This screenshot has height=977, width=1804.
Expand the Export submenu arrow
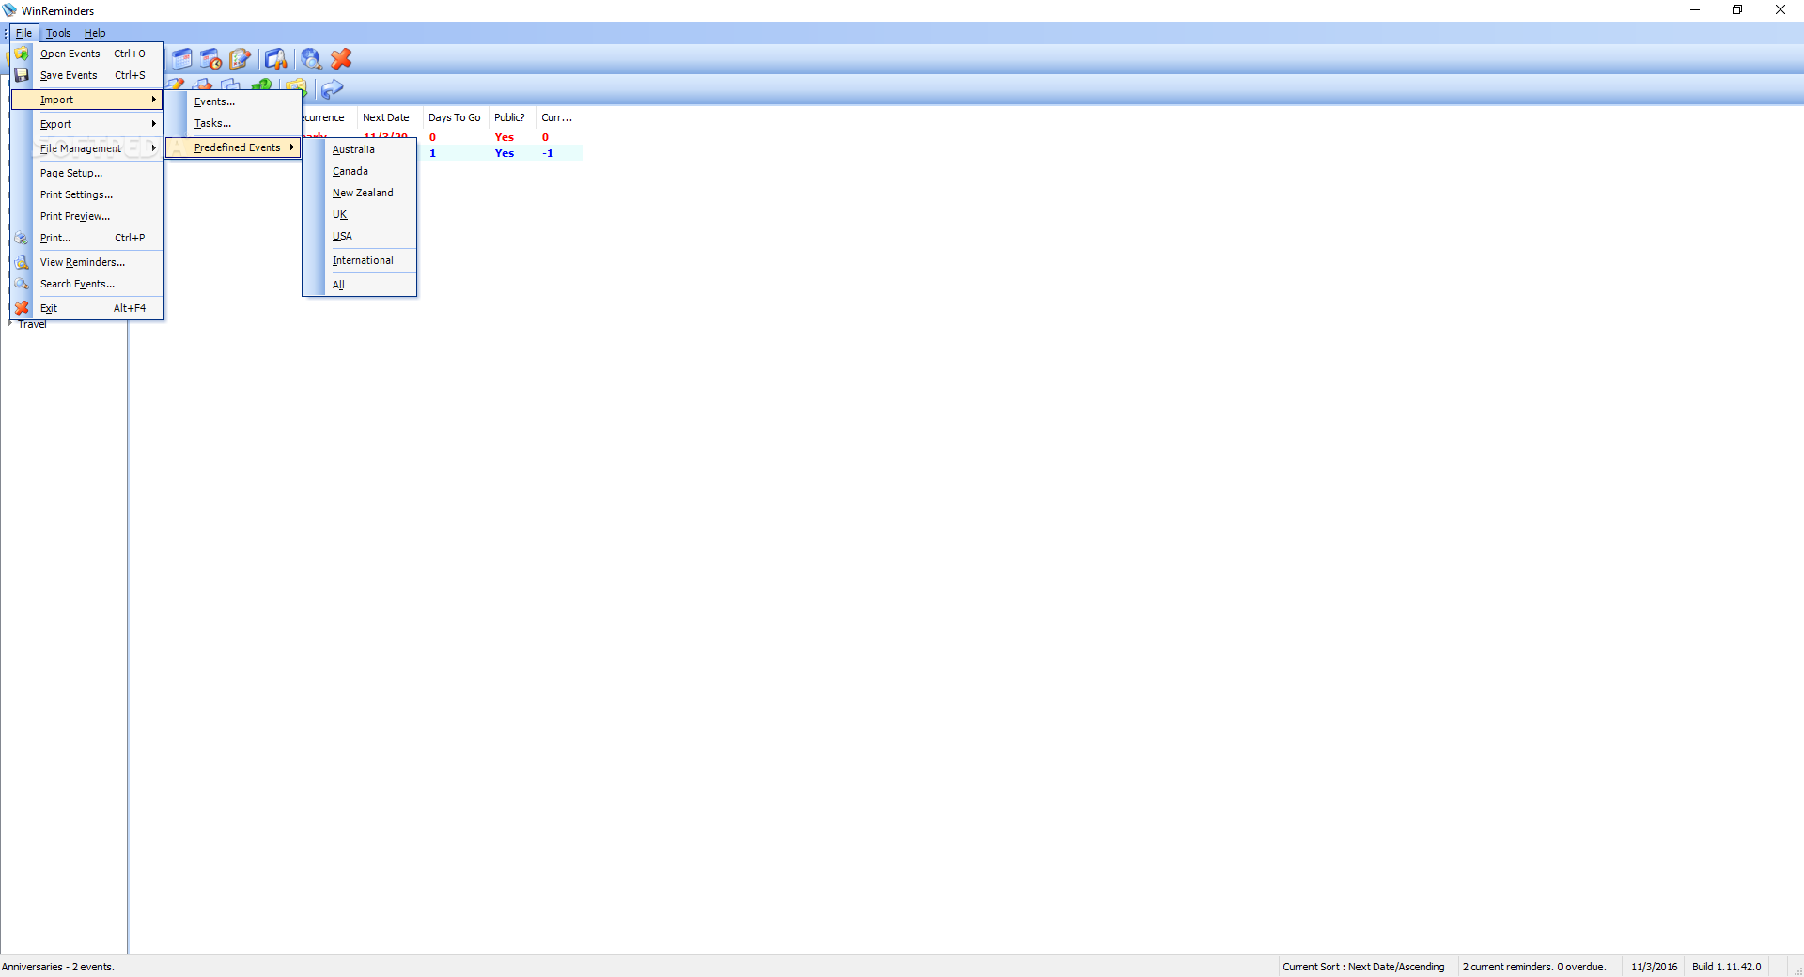click(154, 124)
